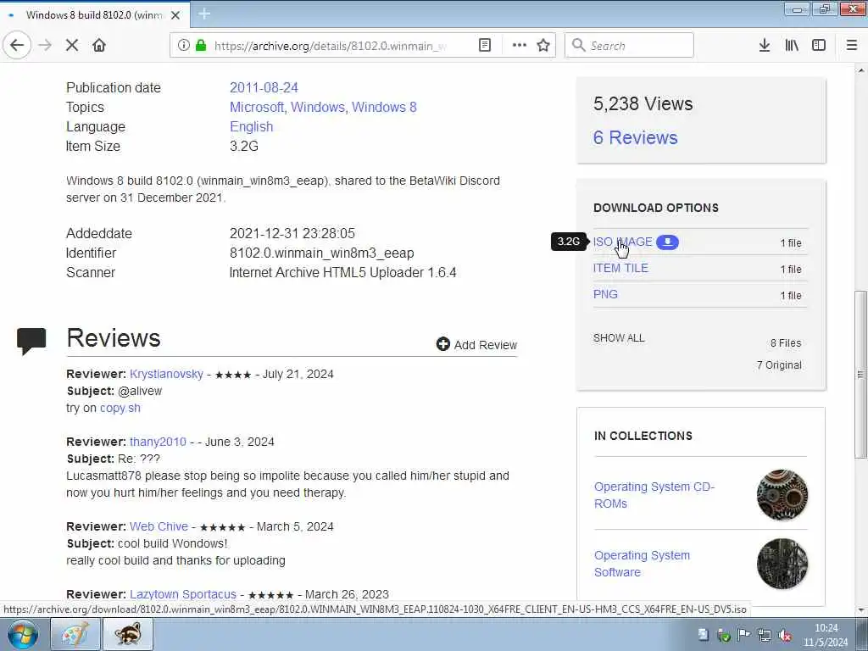The width and height of the screenshot is (868, 651).
Task: Click the scrollbar down arrow
Action: click(x=860, y=610)
